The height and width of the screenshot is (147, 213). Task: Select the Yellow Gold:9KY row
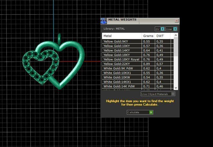[138, 41]
